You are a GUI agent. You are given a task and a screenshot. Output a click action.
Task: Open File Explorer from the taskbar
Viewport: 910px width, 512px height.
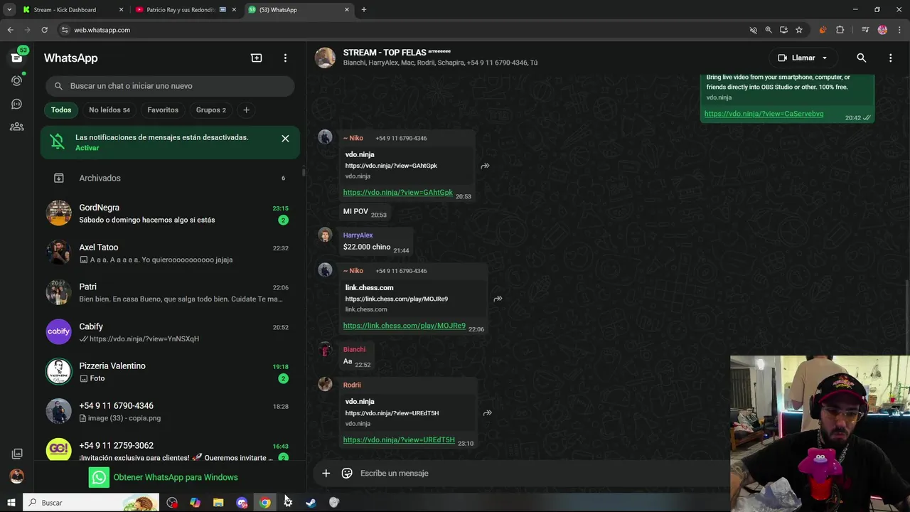coord(218,503)
